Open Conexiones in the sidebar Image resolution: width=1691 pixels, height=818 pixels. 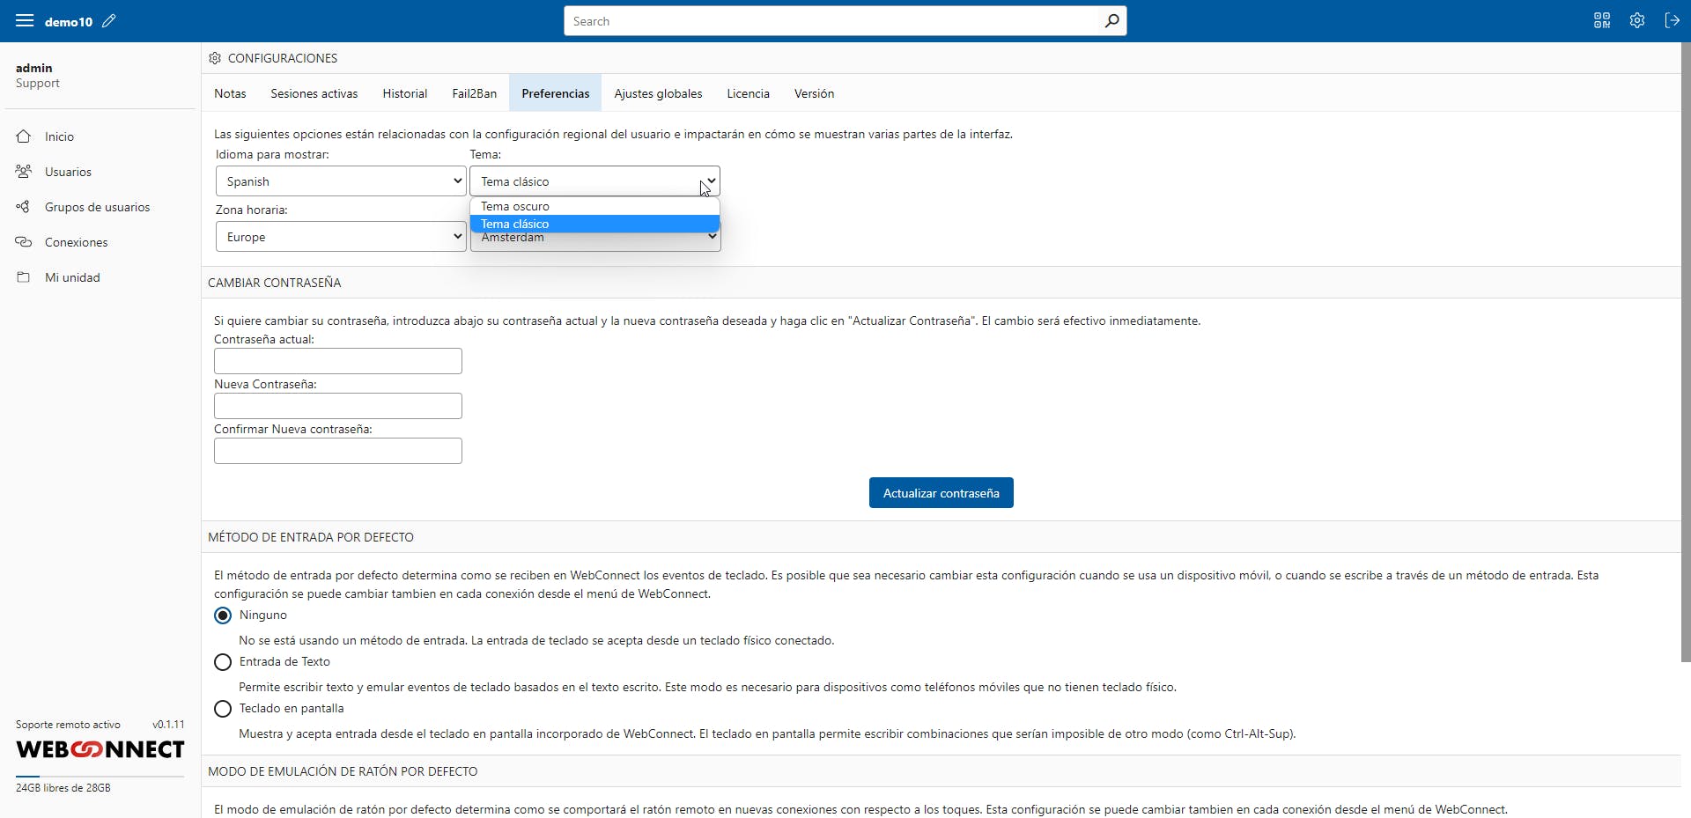coord(76,241)
